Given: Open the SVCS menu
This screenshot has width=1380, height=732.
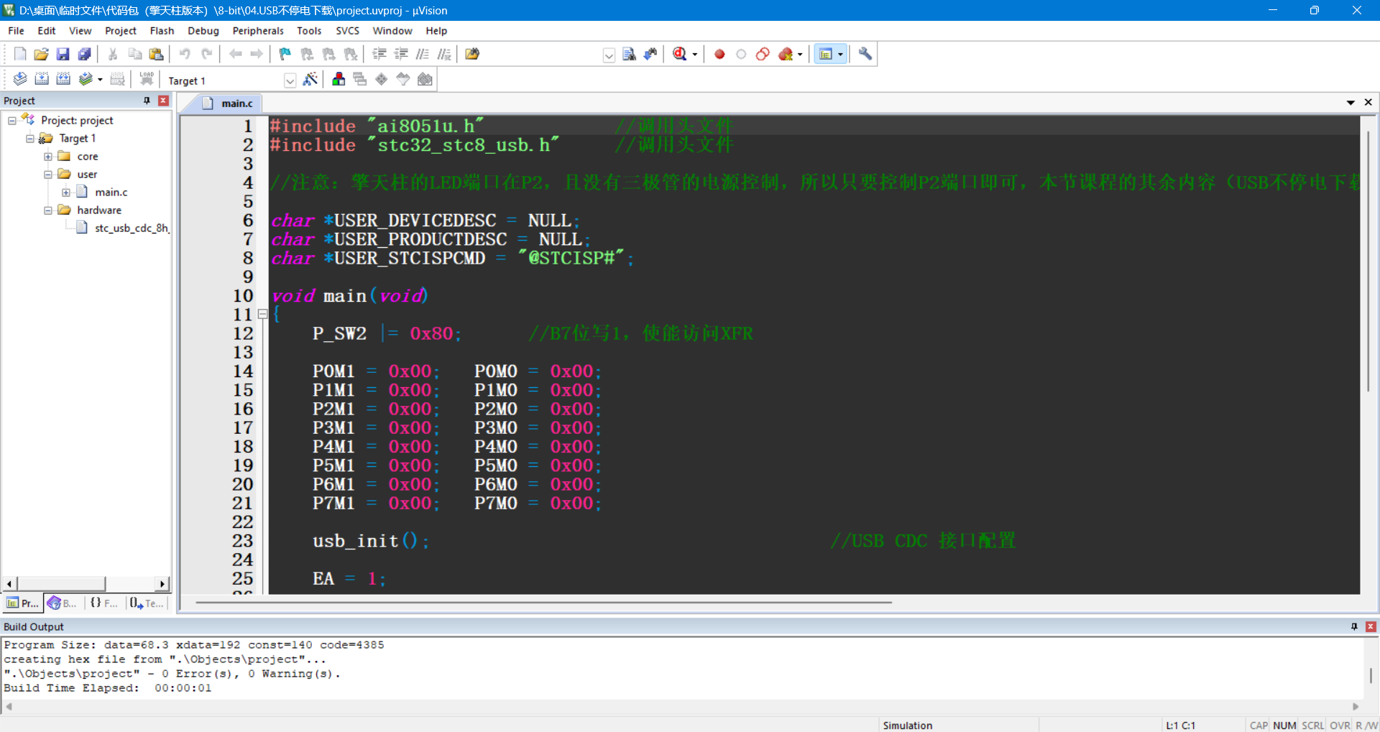Looking at the screenshot, I should click(347, 31).
